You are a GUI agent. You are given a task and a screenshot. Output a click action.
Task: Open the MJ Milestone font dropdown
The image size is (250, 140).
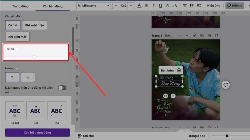(x=94, y=6)
